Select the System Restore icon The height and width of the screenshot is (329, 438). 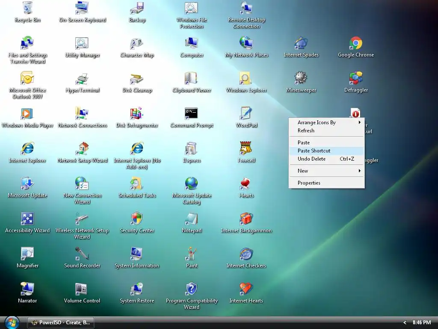pyautogui.click(x=137, y=289)
